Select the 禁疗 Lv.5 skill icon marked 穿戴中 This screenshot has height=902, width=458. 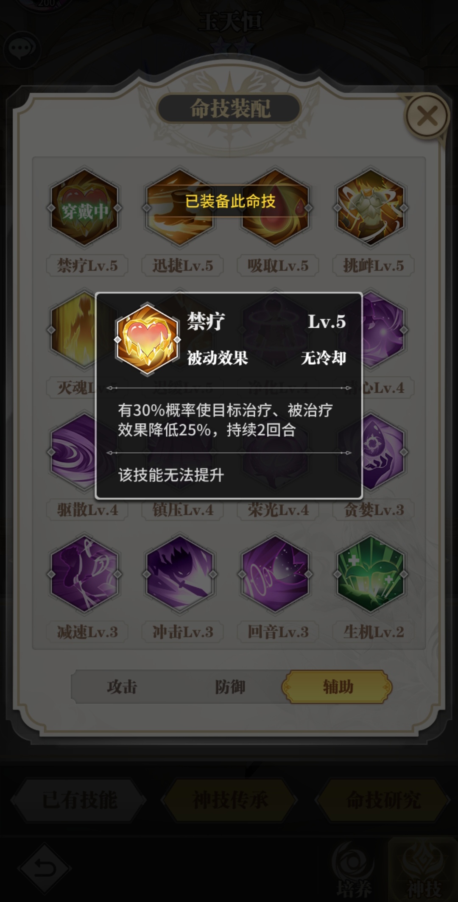pos(84,207)
